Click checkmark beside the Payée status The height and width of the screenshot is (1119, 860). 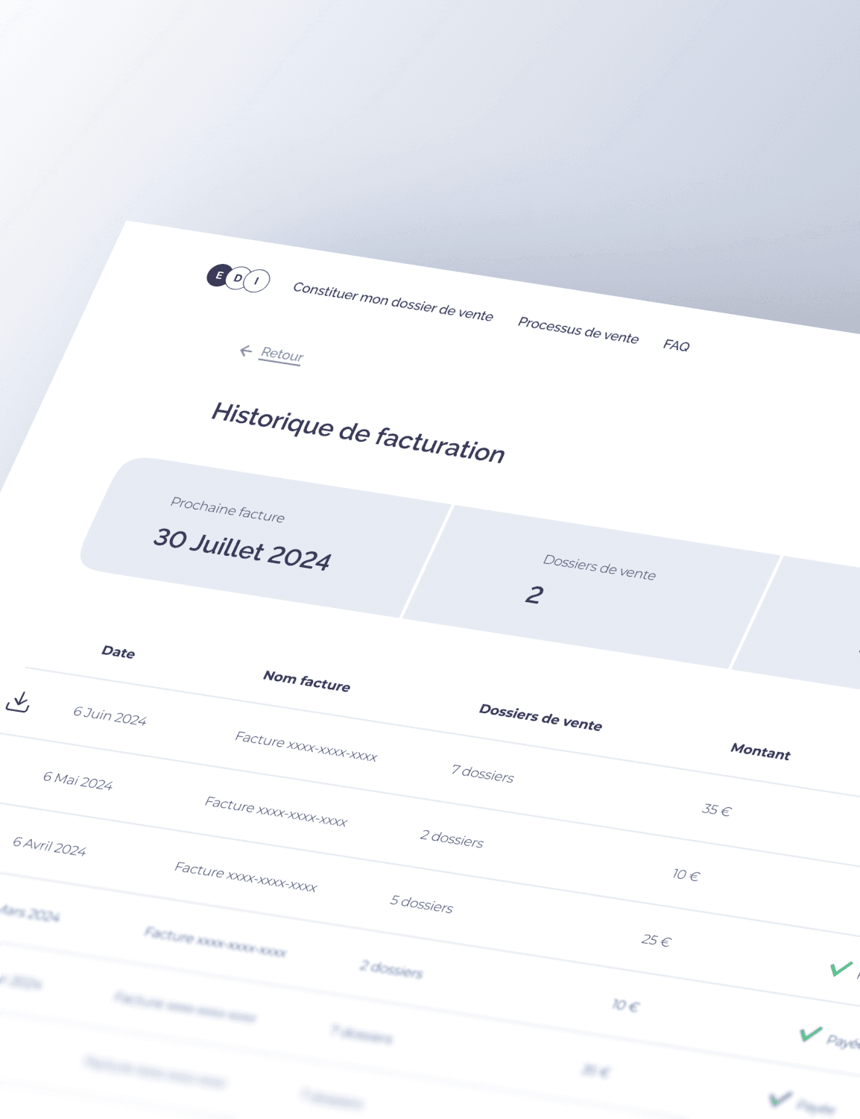[x=811, y=1034]
